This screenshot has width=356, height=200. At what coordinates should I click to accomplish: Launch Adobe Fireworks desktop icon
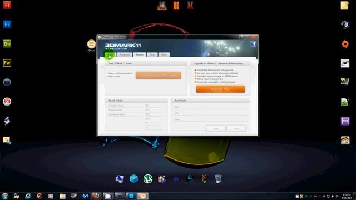[7, 63]
